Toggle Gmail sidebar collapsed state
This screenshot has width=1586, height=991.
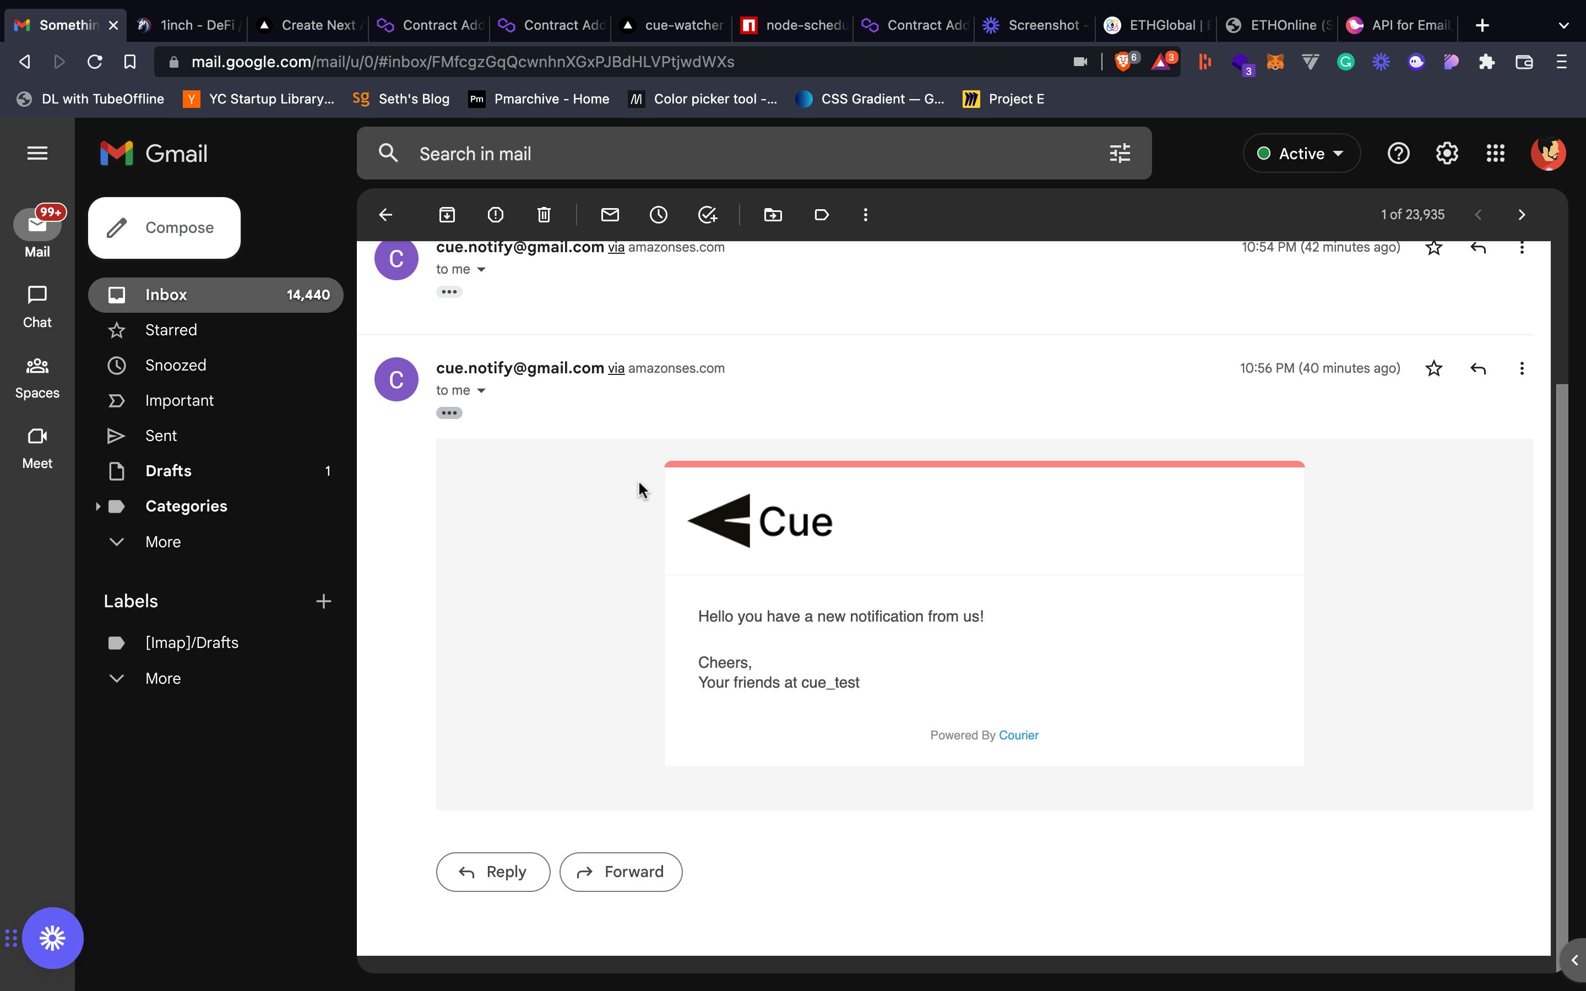[x=36, y=152]
